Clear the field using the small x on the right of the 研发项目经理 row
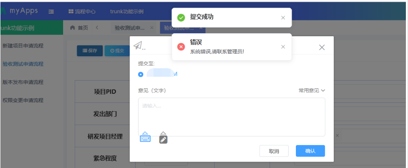This screenshot has width=408, height=168. pos(337,136)
